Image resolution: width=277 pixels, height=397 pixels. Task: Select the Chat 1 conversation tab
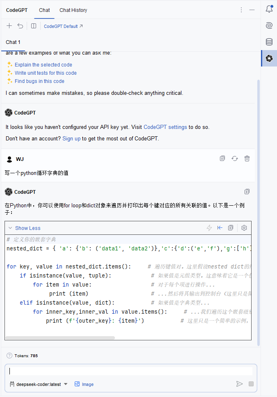coord(13,42)
